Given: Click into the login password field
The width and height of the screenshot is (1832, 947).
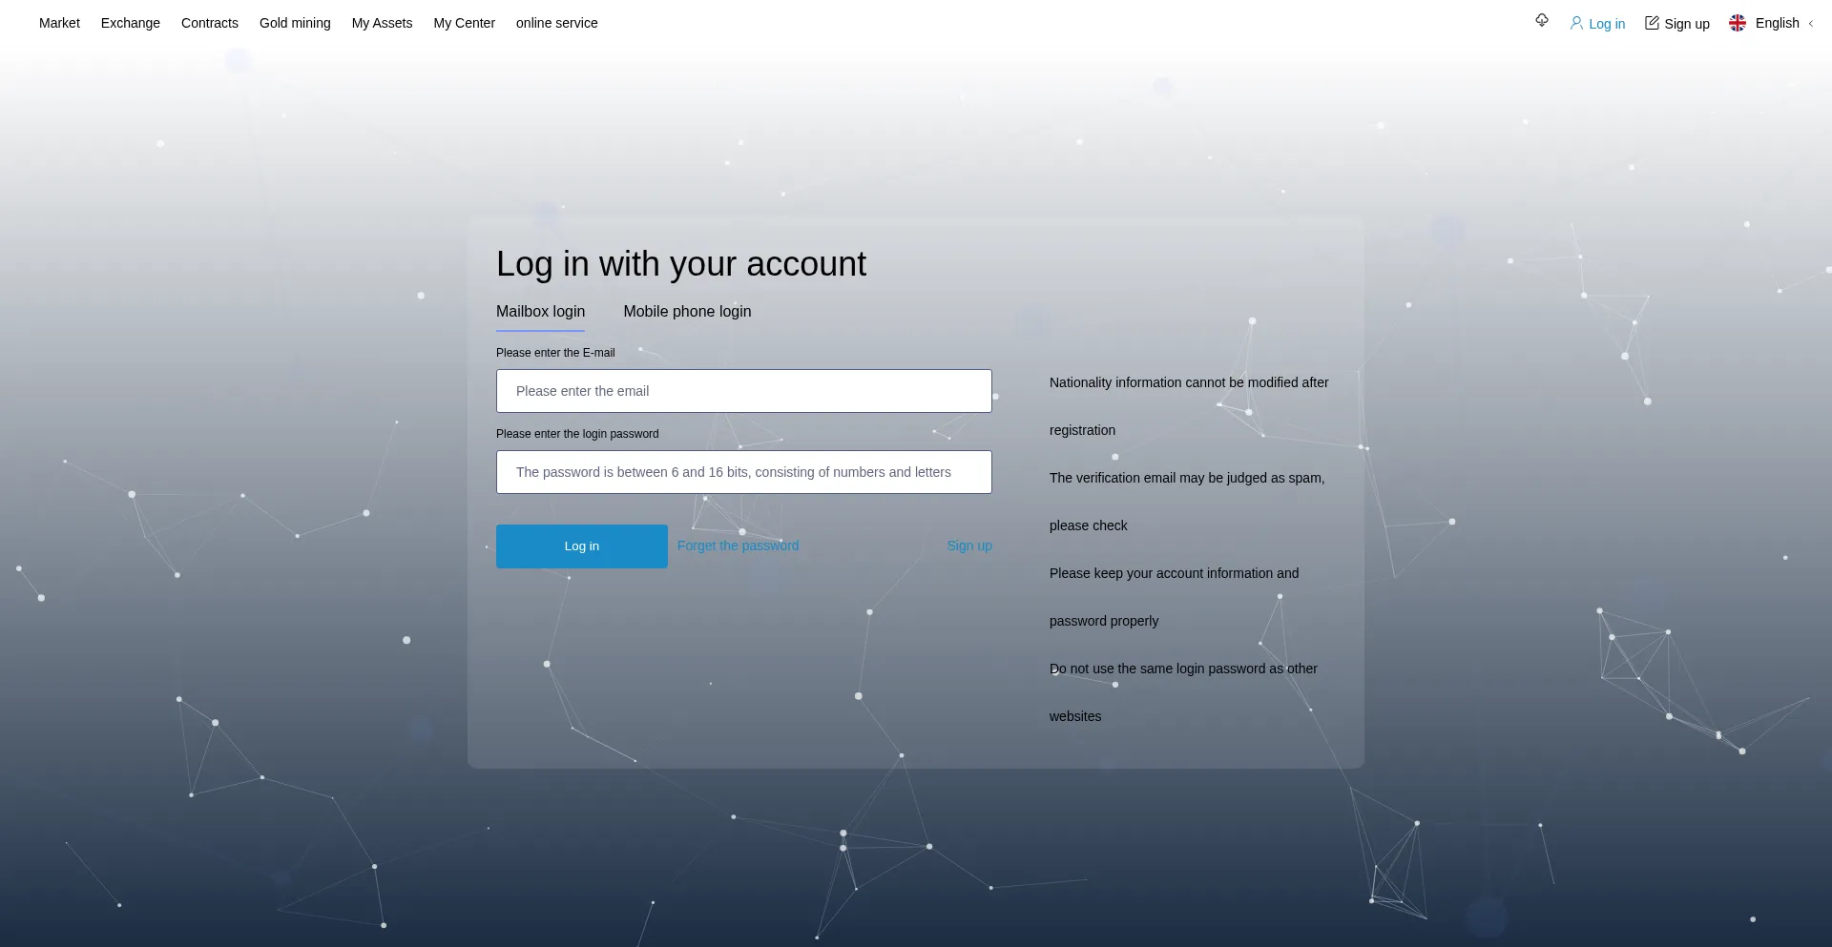Looking at the screenshot, I should pyautogui.click(x=743, y=472).
